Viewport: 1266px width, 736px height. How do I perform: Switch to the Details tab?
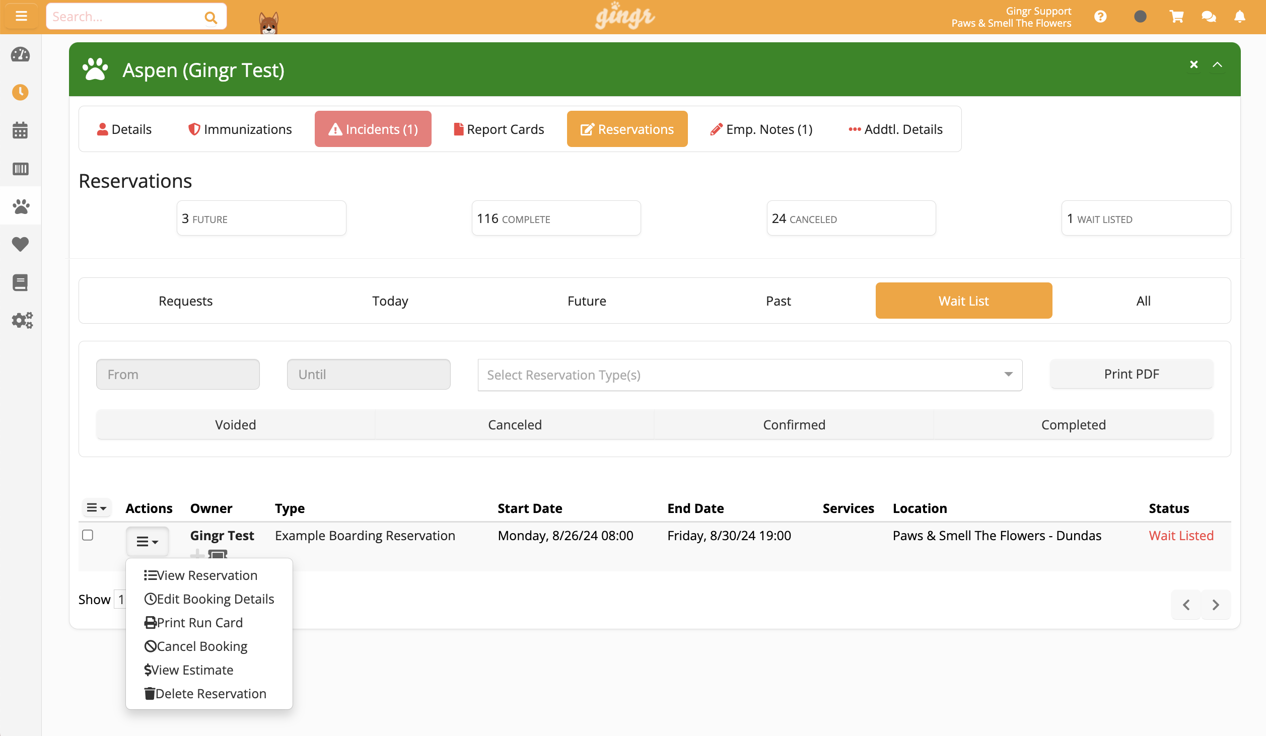pyautogui.click(x=124, y=129)
